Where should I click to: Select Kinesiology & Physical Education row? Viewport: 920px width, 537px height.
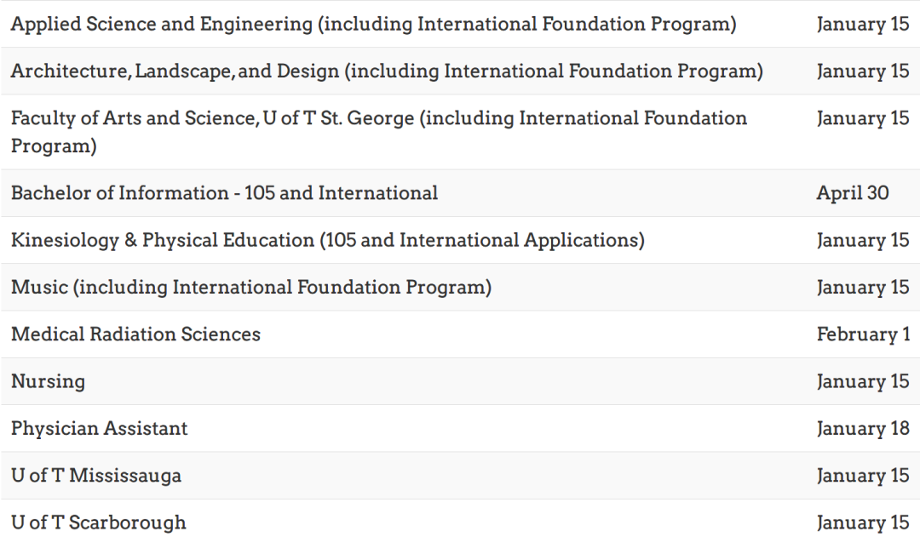pos(460,240)
